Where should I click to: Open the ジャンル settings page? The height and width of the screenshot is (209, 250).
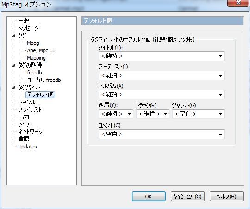[x=27, y=102]
